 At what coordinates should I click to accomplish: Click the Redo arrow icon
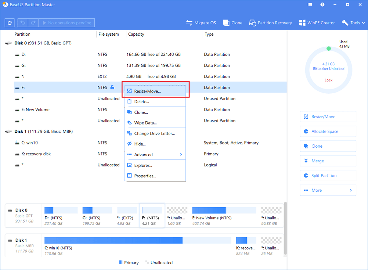tap(33, 23)
